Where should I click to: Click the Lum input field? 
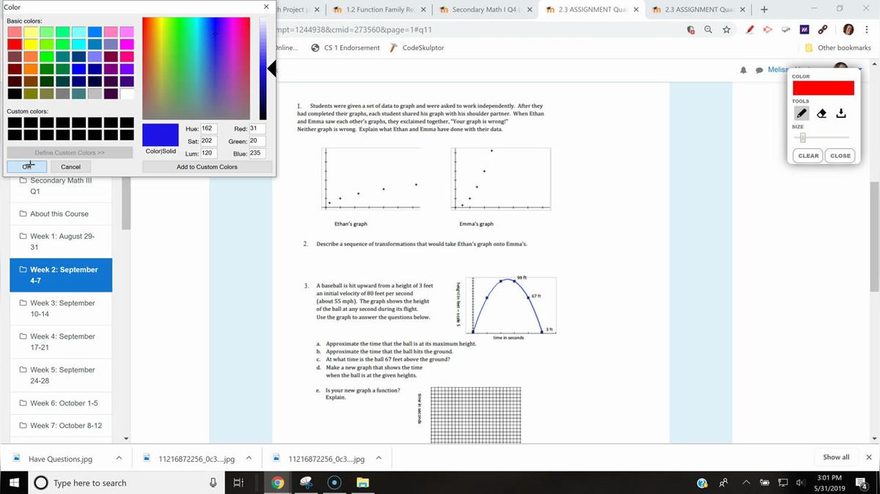point(209,153)
